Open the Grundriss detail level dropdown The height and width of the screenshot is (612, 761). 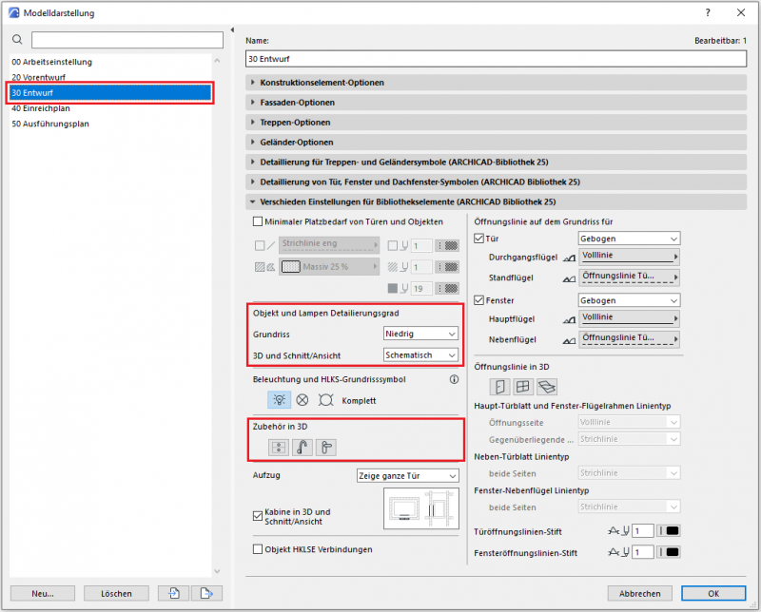coord(420,334)
